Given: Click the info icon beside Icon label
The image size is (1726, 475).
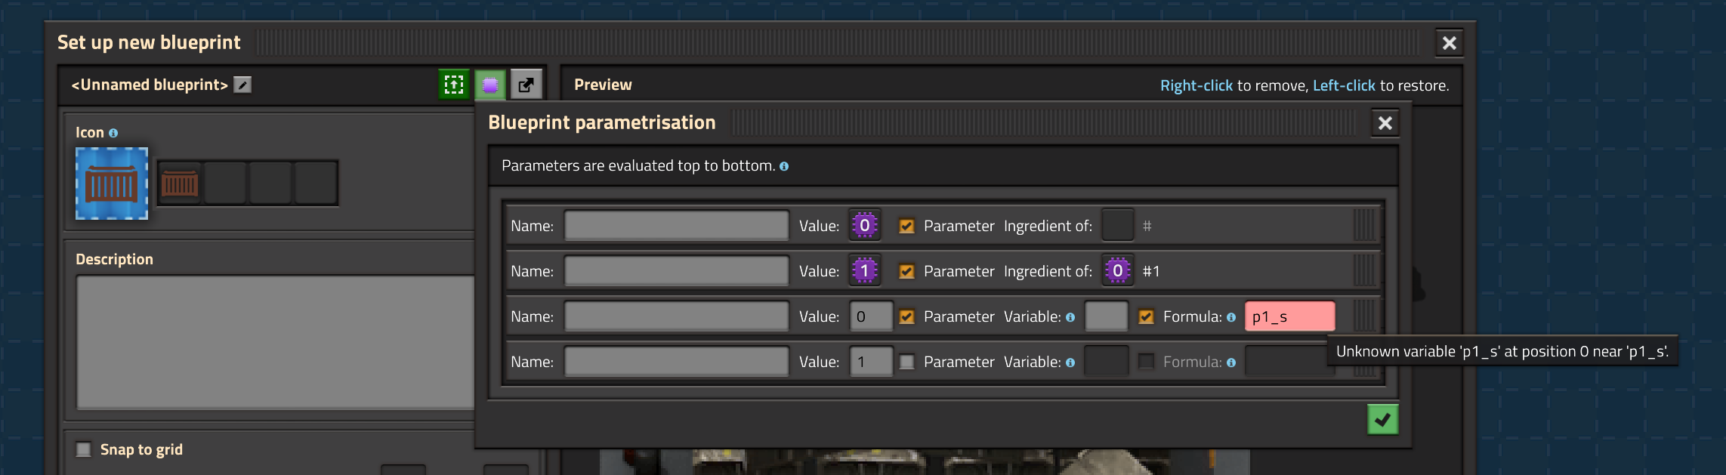Looking at the screenshot, I should (113, 133).
